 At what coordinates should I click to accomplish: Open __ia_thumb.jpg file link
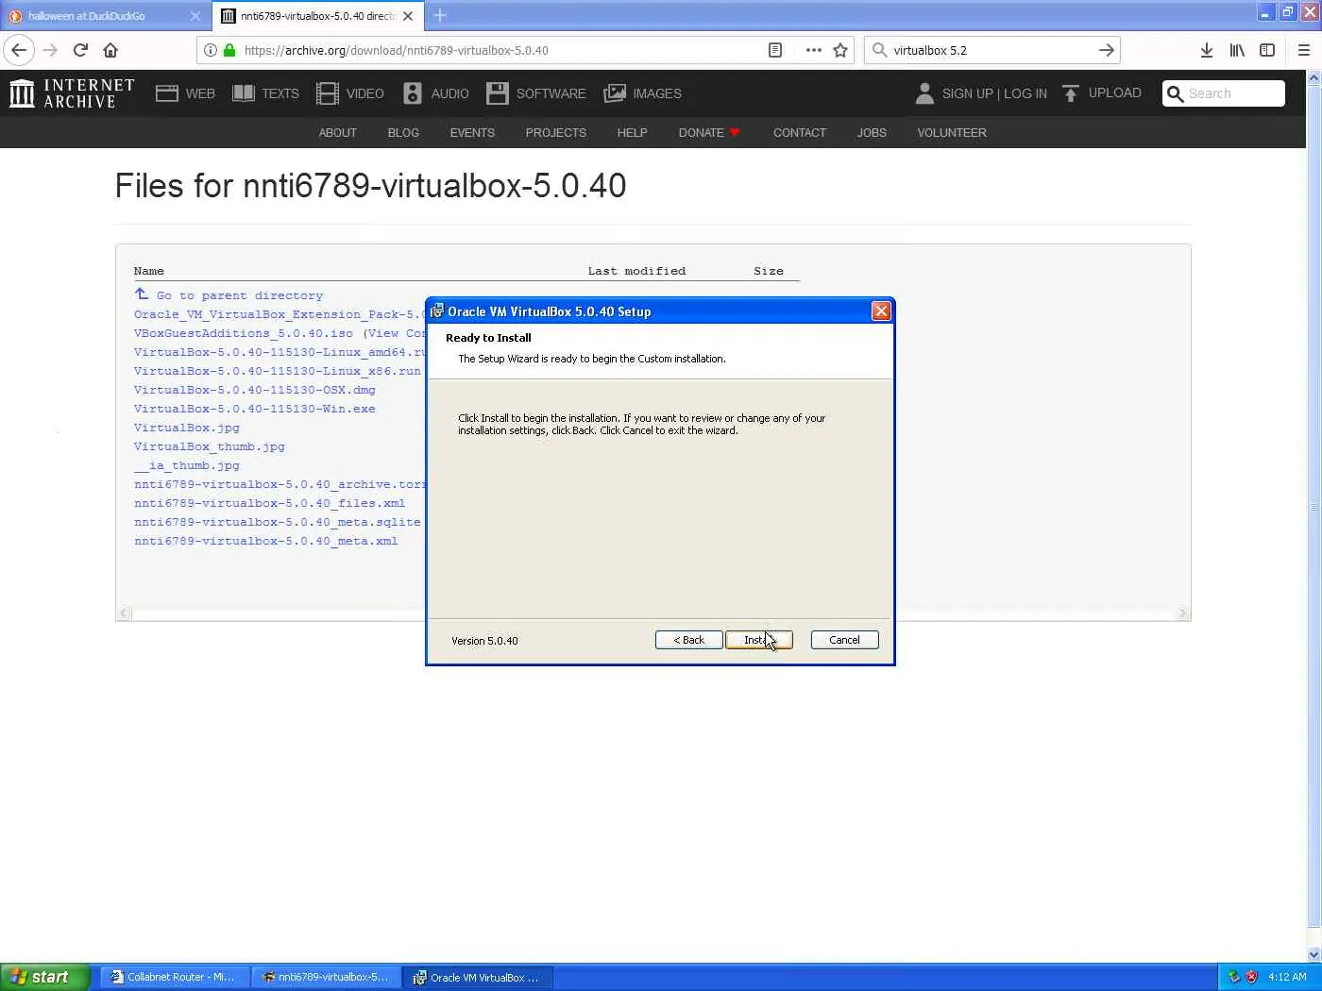tap(187, 465)
